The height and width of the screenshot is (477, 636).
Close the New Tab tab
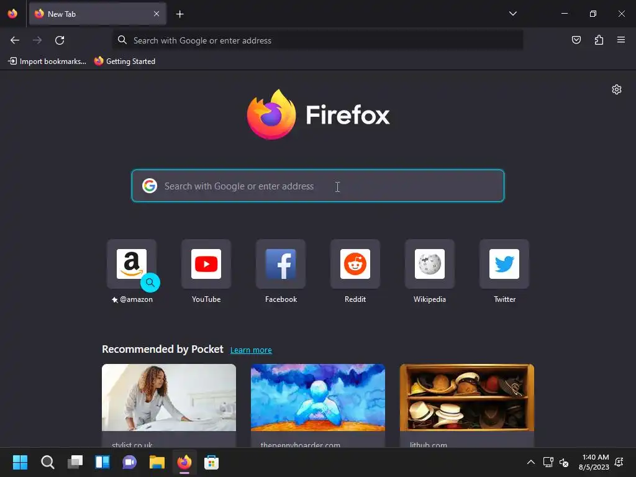[x=157, y=14]
